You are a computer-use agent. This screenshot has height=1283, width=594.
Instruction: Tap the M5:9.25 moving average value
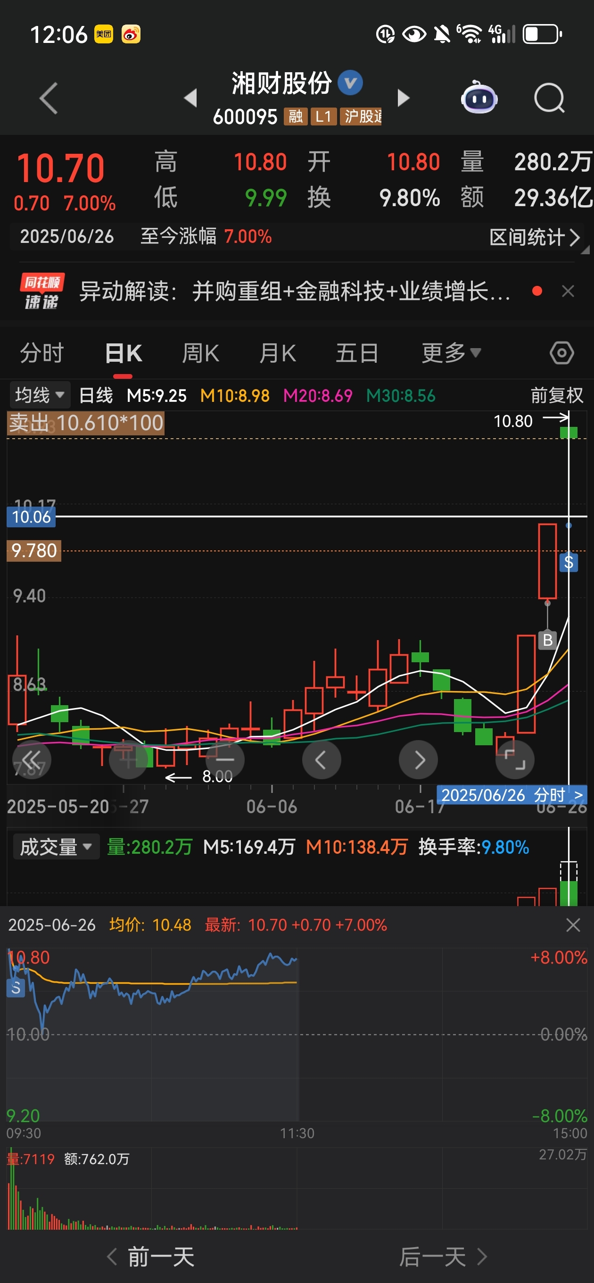(157, 395)
